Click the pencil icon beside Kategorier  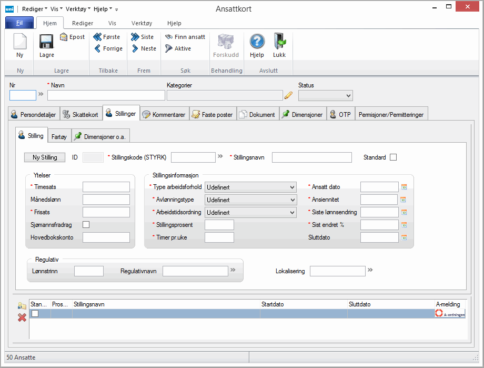[x=288, y=95]
